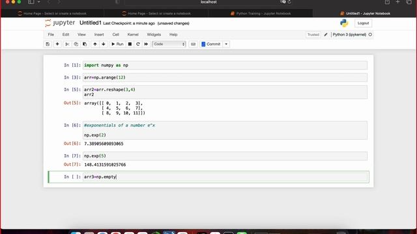Click into the np.exp(5) cell
The width and height of the screenshot is (417, 234).
(x=225, y=156)
